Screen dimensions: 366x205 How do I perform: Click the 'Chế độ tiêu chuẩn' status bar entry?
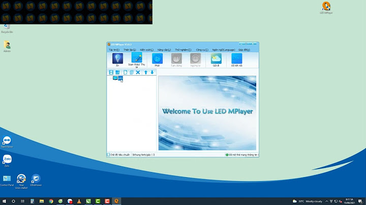click(118, 155)
